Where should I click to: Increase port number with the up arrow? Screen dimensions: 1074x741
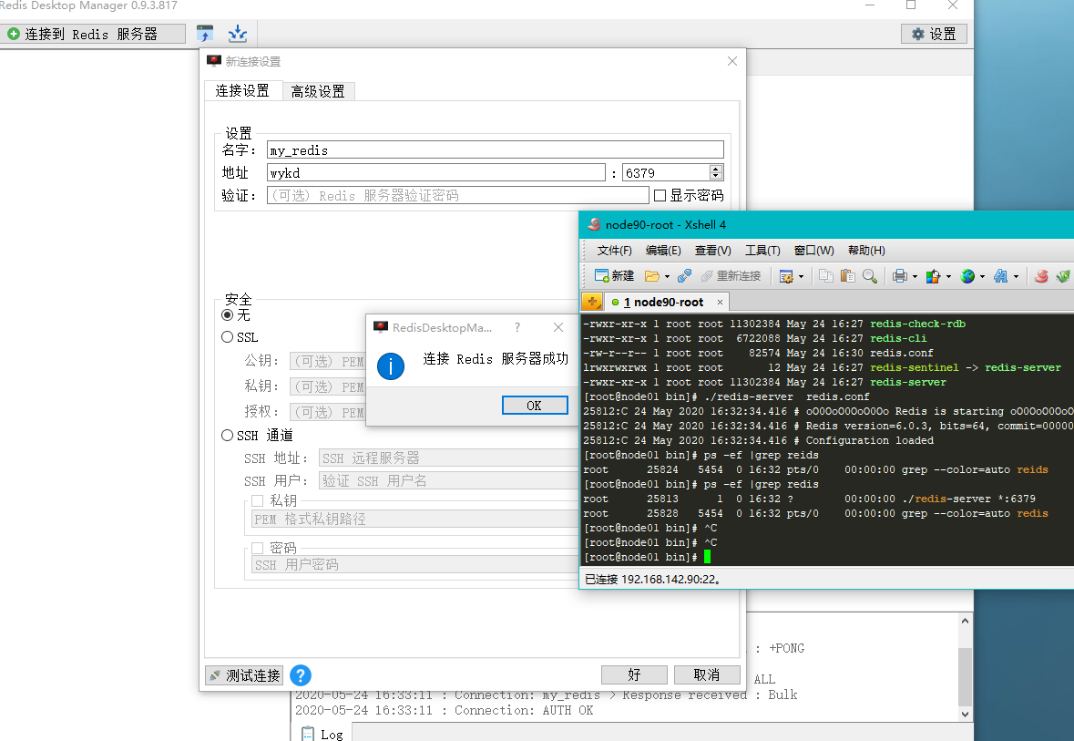pyautogui.click(x=717, y=169)
